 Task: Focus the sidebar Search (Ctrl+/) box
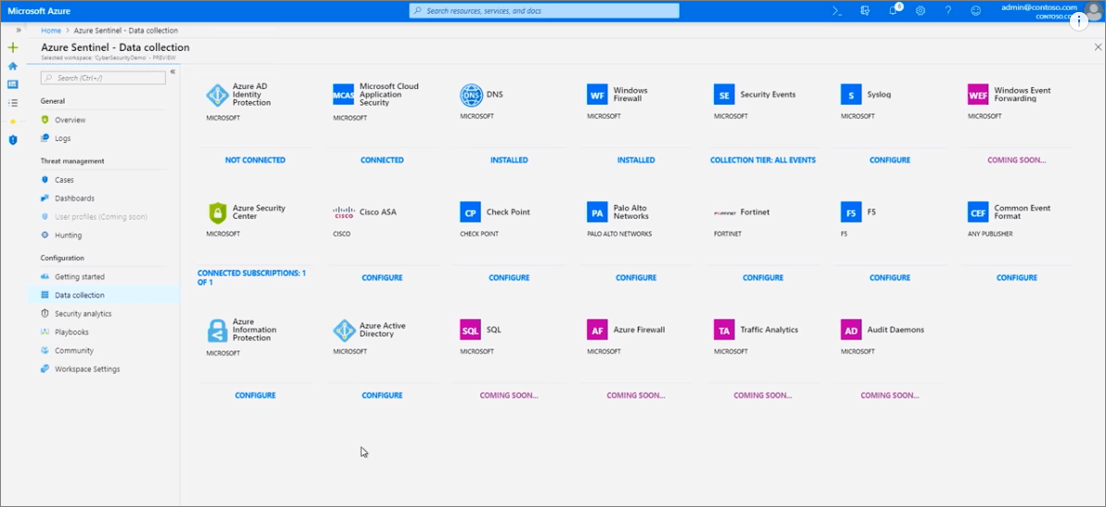point(103,78)
